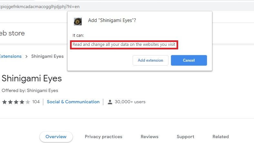Click the web store header text
This screenshot has height=143, width=254.
[12, 33]
